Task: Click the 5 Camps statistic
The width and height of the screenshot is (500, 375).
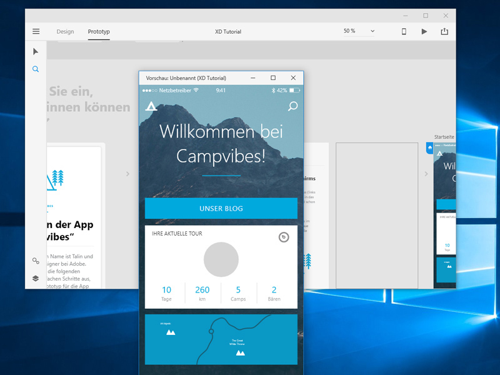Action: (238, 293)
